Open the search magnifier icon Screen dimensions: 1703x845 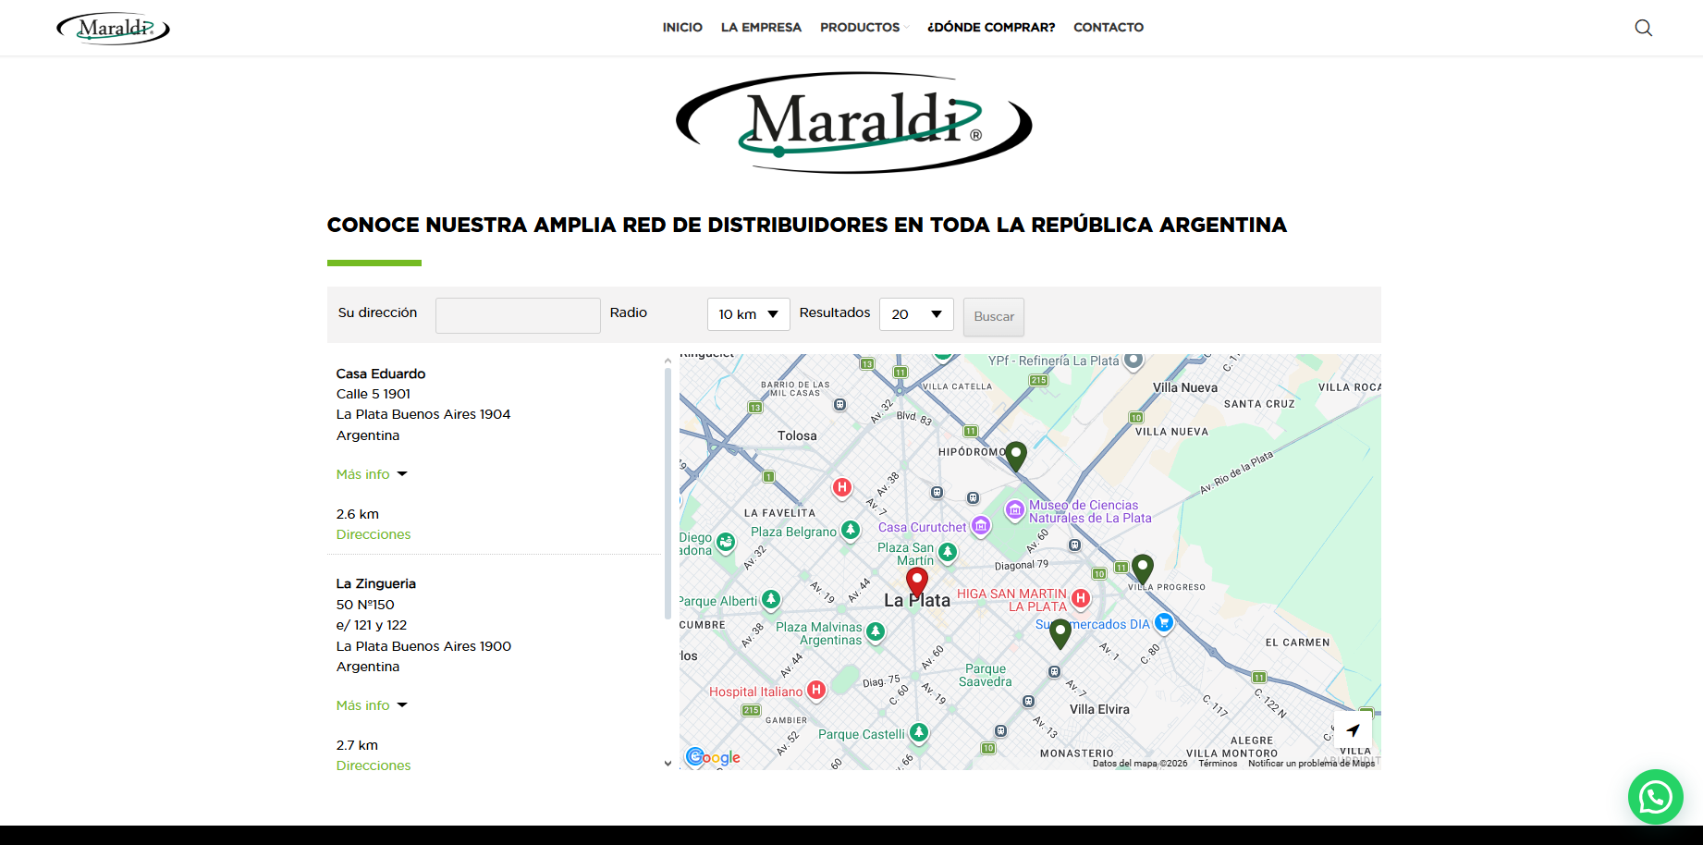[1643, 28]
